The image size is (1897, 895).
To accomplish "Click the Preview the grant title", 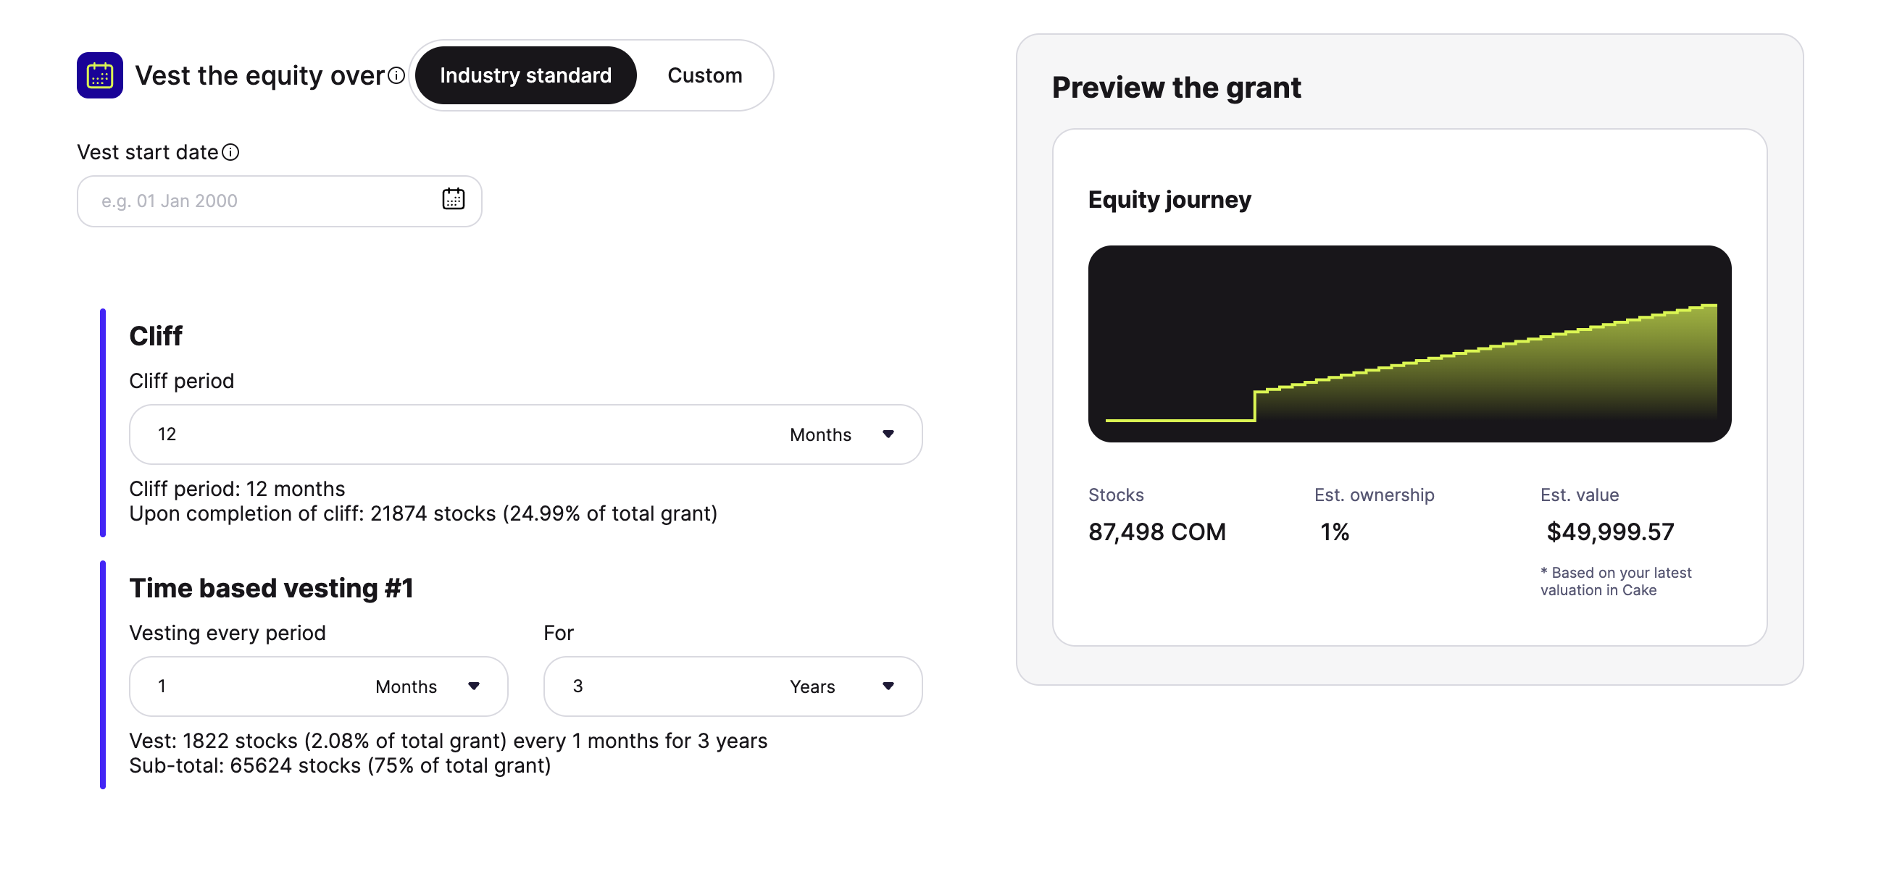I will coord(1176,88).
